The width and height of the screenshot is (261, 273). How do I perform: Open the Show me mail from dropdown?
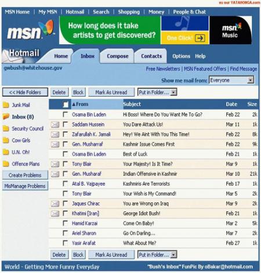tap(231, 80)
